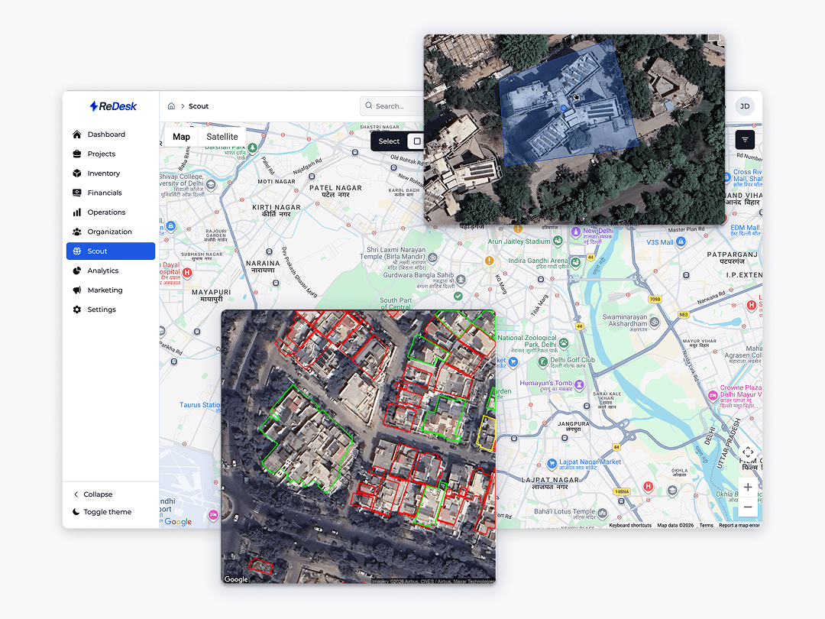
Task: Open the map Terms link
Action: [x=706, y=525]
